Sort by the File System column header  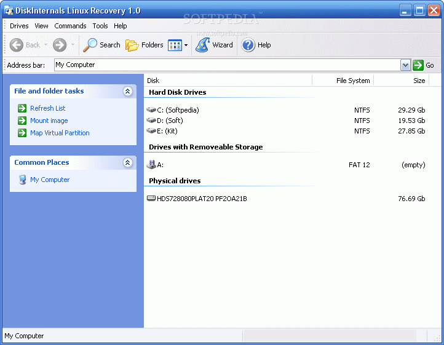click(343, 81)
